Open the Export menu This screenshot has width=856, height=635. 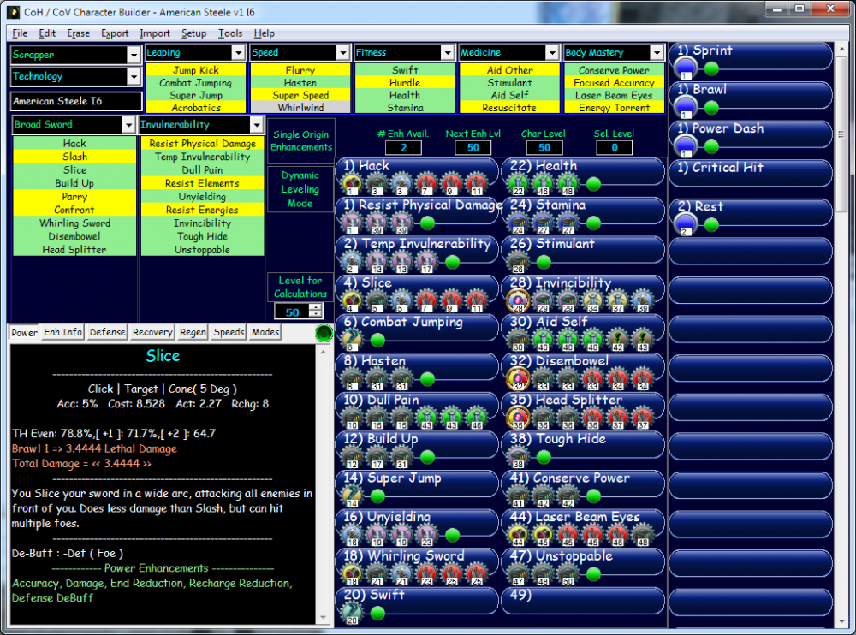[115, 33]
